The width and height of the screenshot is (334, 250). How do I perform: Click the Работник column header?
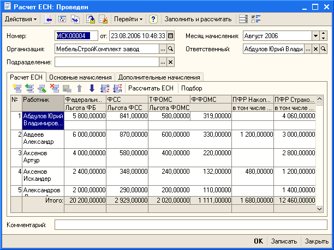(x=43, y=103)
